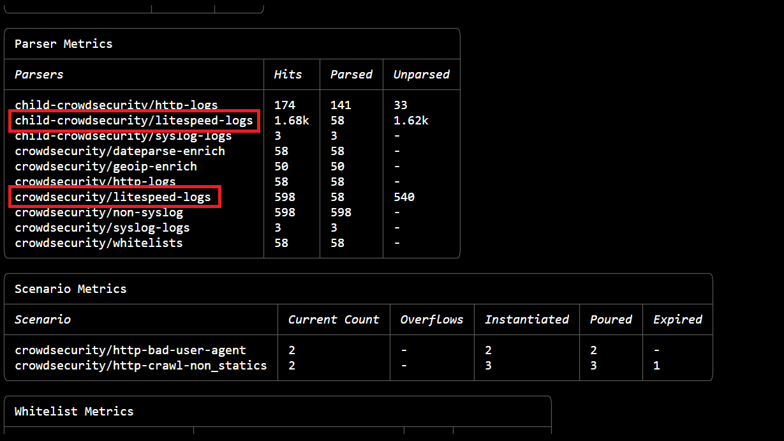The image size is (784, 441).
Task: Select the Parser Metrics table title
Action: (x=63, y=44)
